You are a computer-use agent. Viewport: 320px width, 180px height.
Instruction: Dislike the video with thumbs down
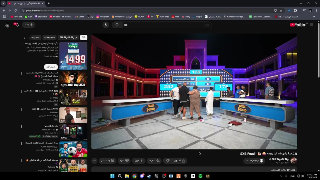point(168,161)
